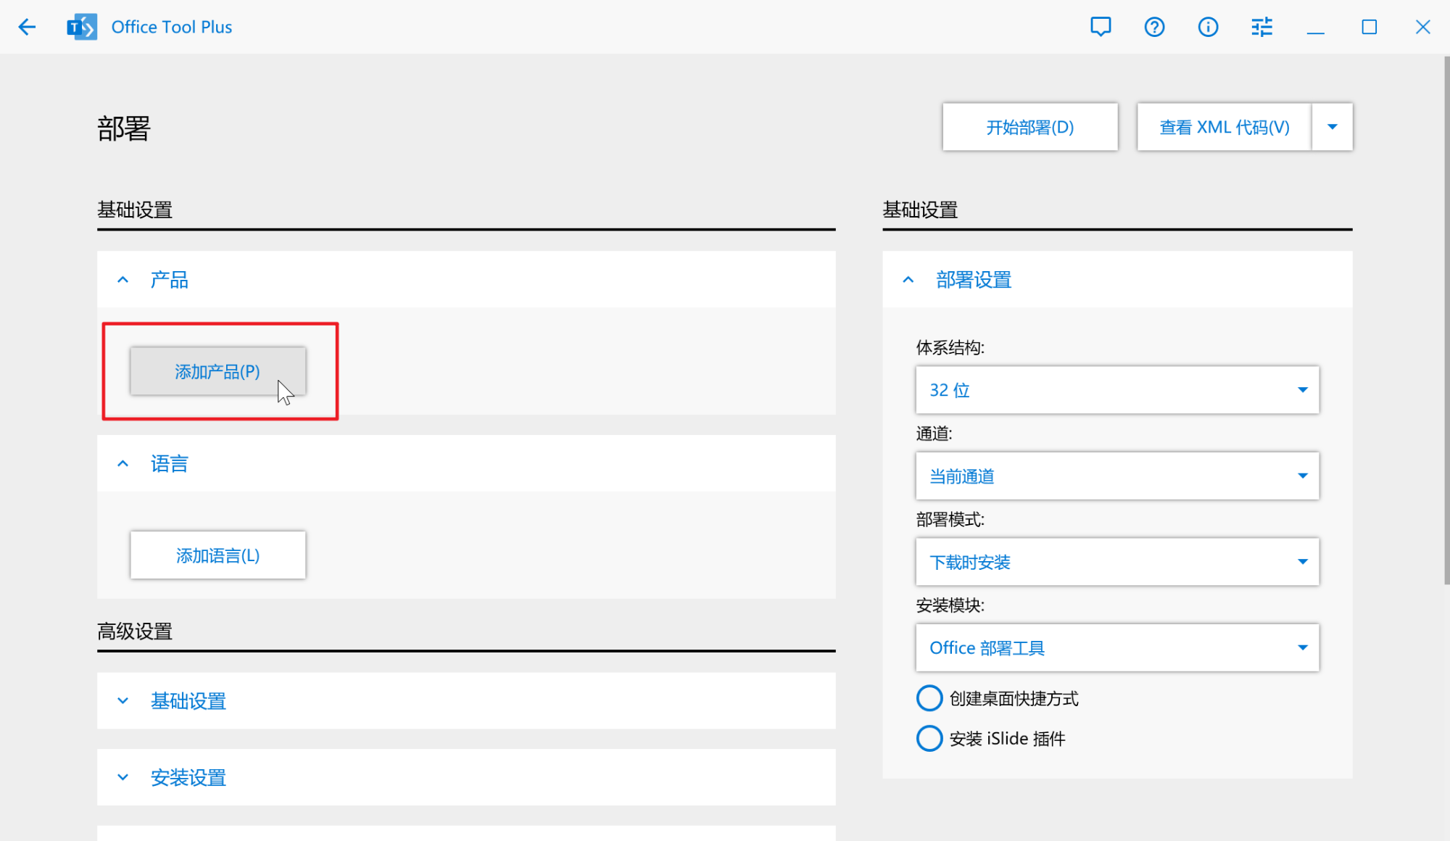Click the 部署 page heading
This screenshot has height=841, width=1450.
point(124,128)
